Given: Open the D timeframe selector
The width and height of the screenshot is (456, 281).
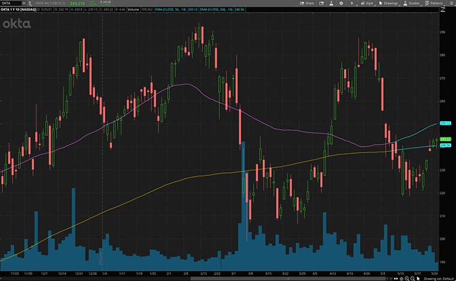Looking at the screenshot, I should pos(352,3).
